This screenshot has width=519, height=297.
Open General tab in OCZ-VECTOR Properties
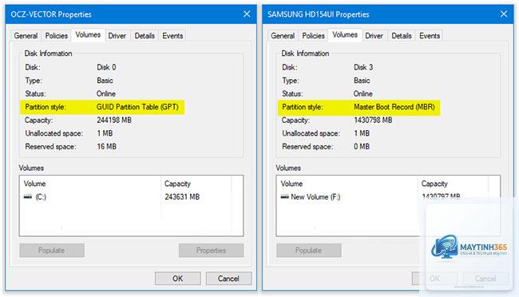click(26, 35)
